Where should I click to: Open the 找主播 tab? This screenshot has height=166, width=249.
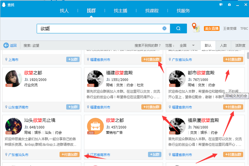(x=120, y=11)
